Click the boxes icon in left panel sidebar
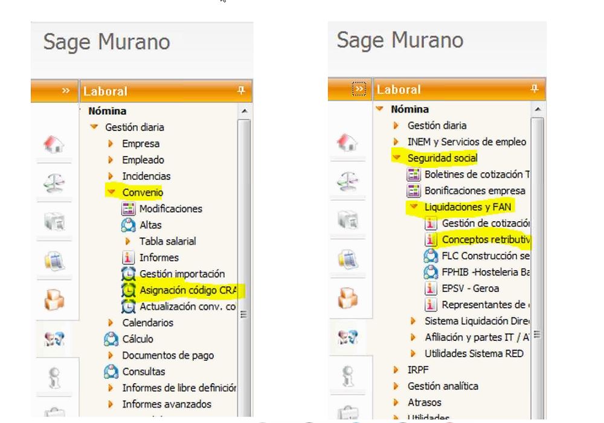The height and width of the screenshot is (423, 604). click(x=54, y=300)
